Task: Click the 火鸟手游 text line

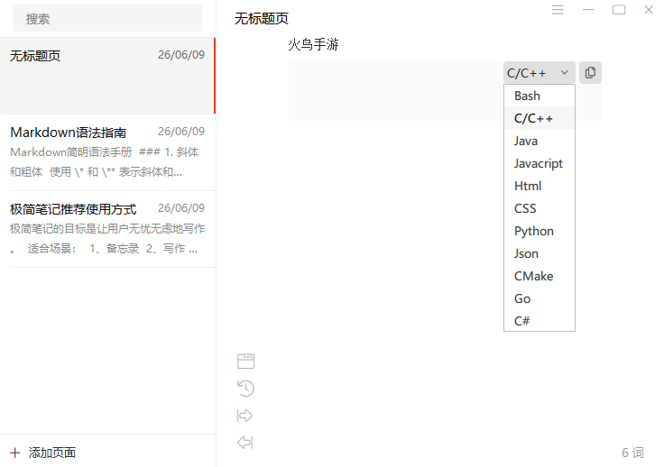Action: coord(313,44)
